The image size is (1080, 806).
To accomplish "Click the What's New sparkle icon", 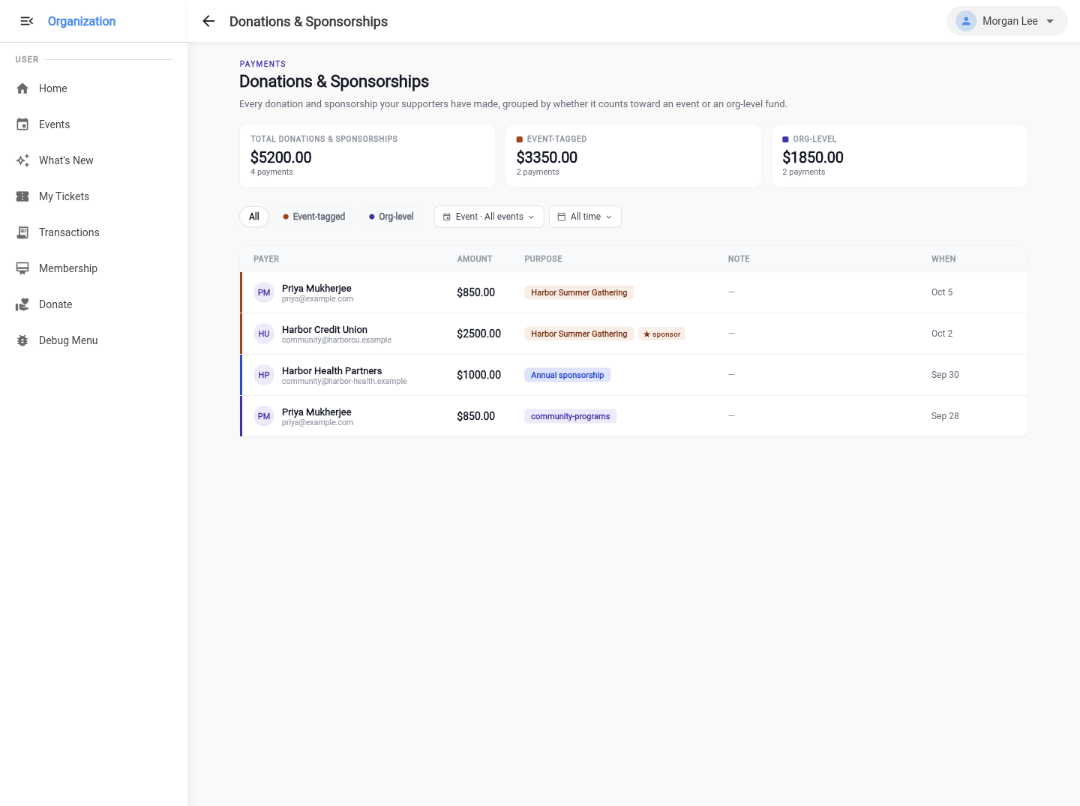I will click(22, 160).
